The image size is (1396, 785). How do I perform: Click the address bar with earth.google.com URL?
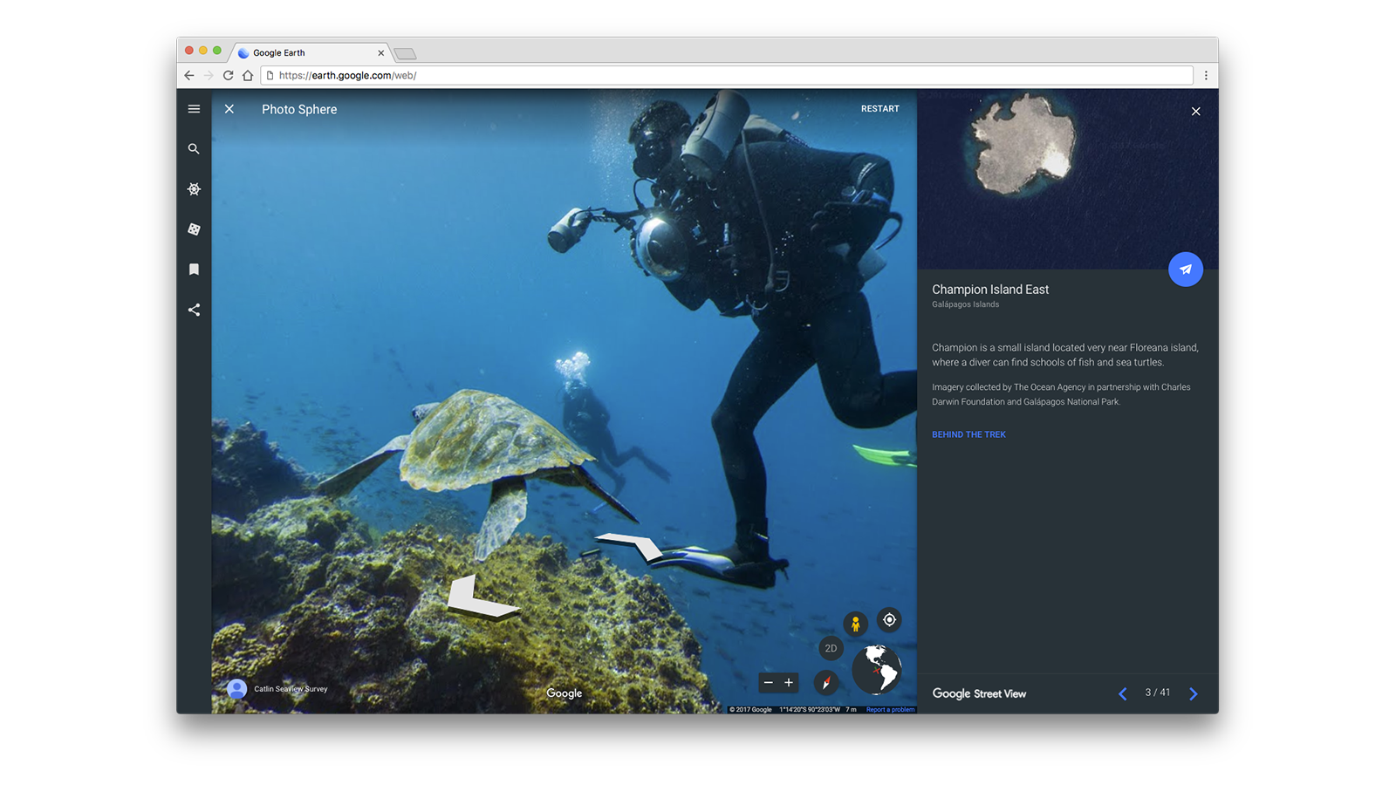(727, 76)
